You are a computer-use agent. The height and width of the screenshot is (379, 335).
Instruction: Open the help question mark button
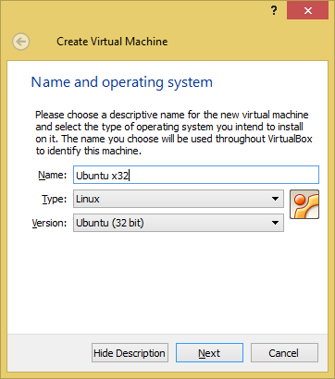coord(274,11)
